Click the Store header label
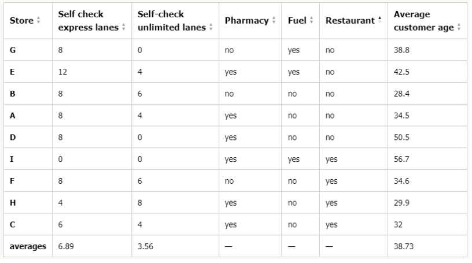Screen dimensions: 472x263 pos(21,20)
